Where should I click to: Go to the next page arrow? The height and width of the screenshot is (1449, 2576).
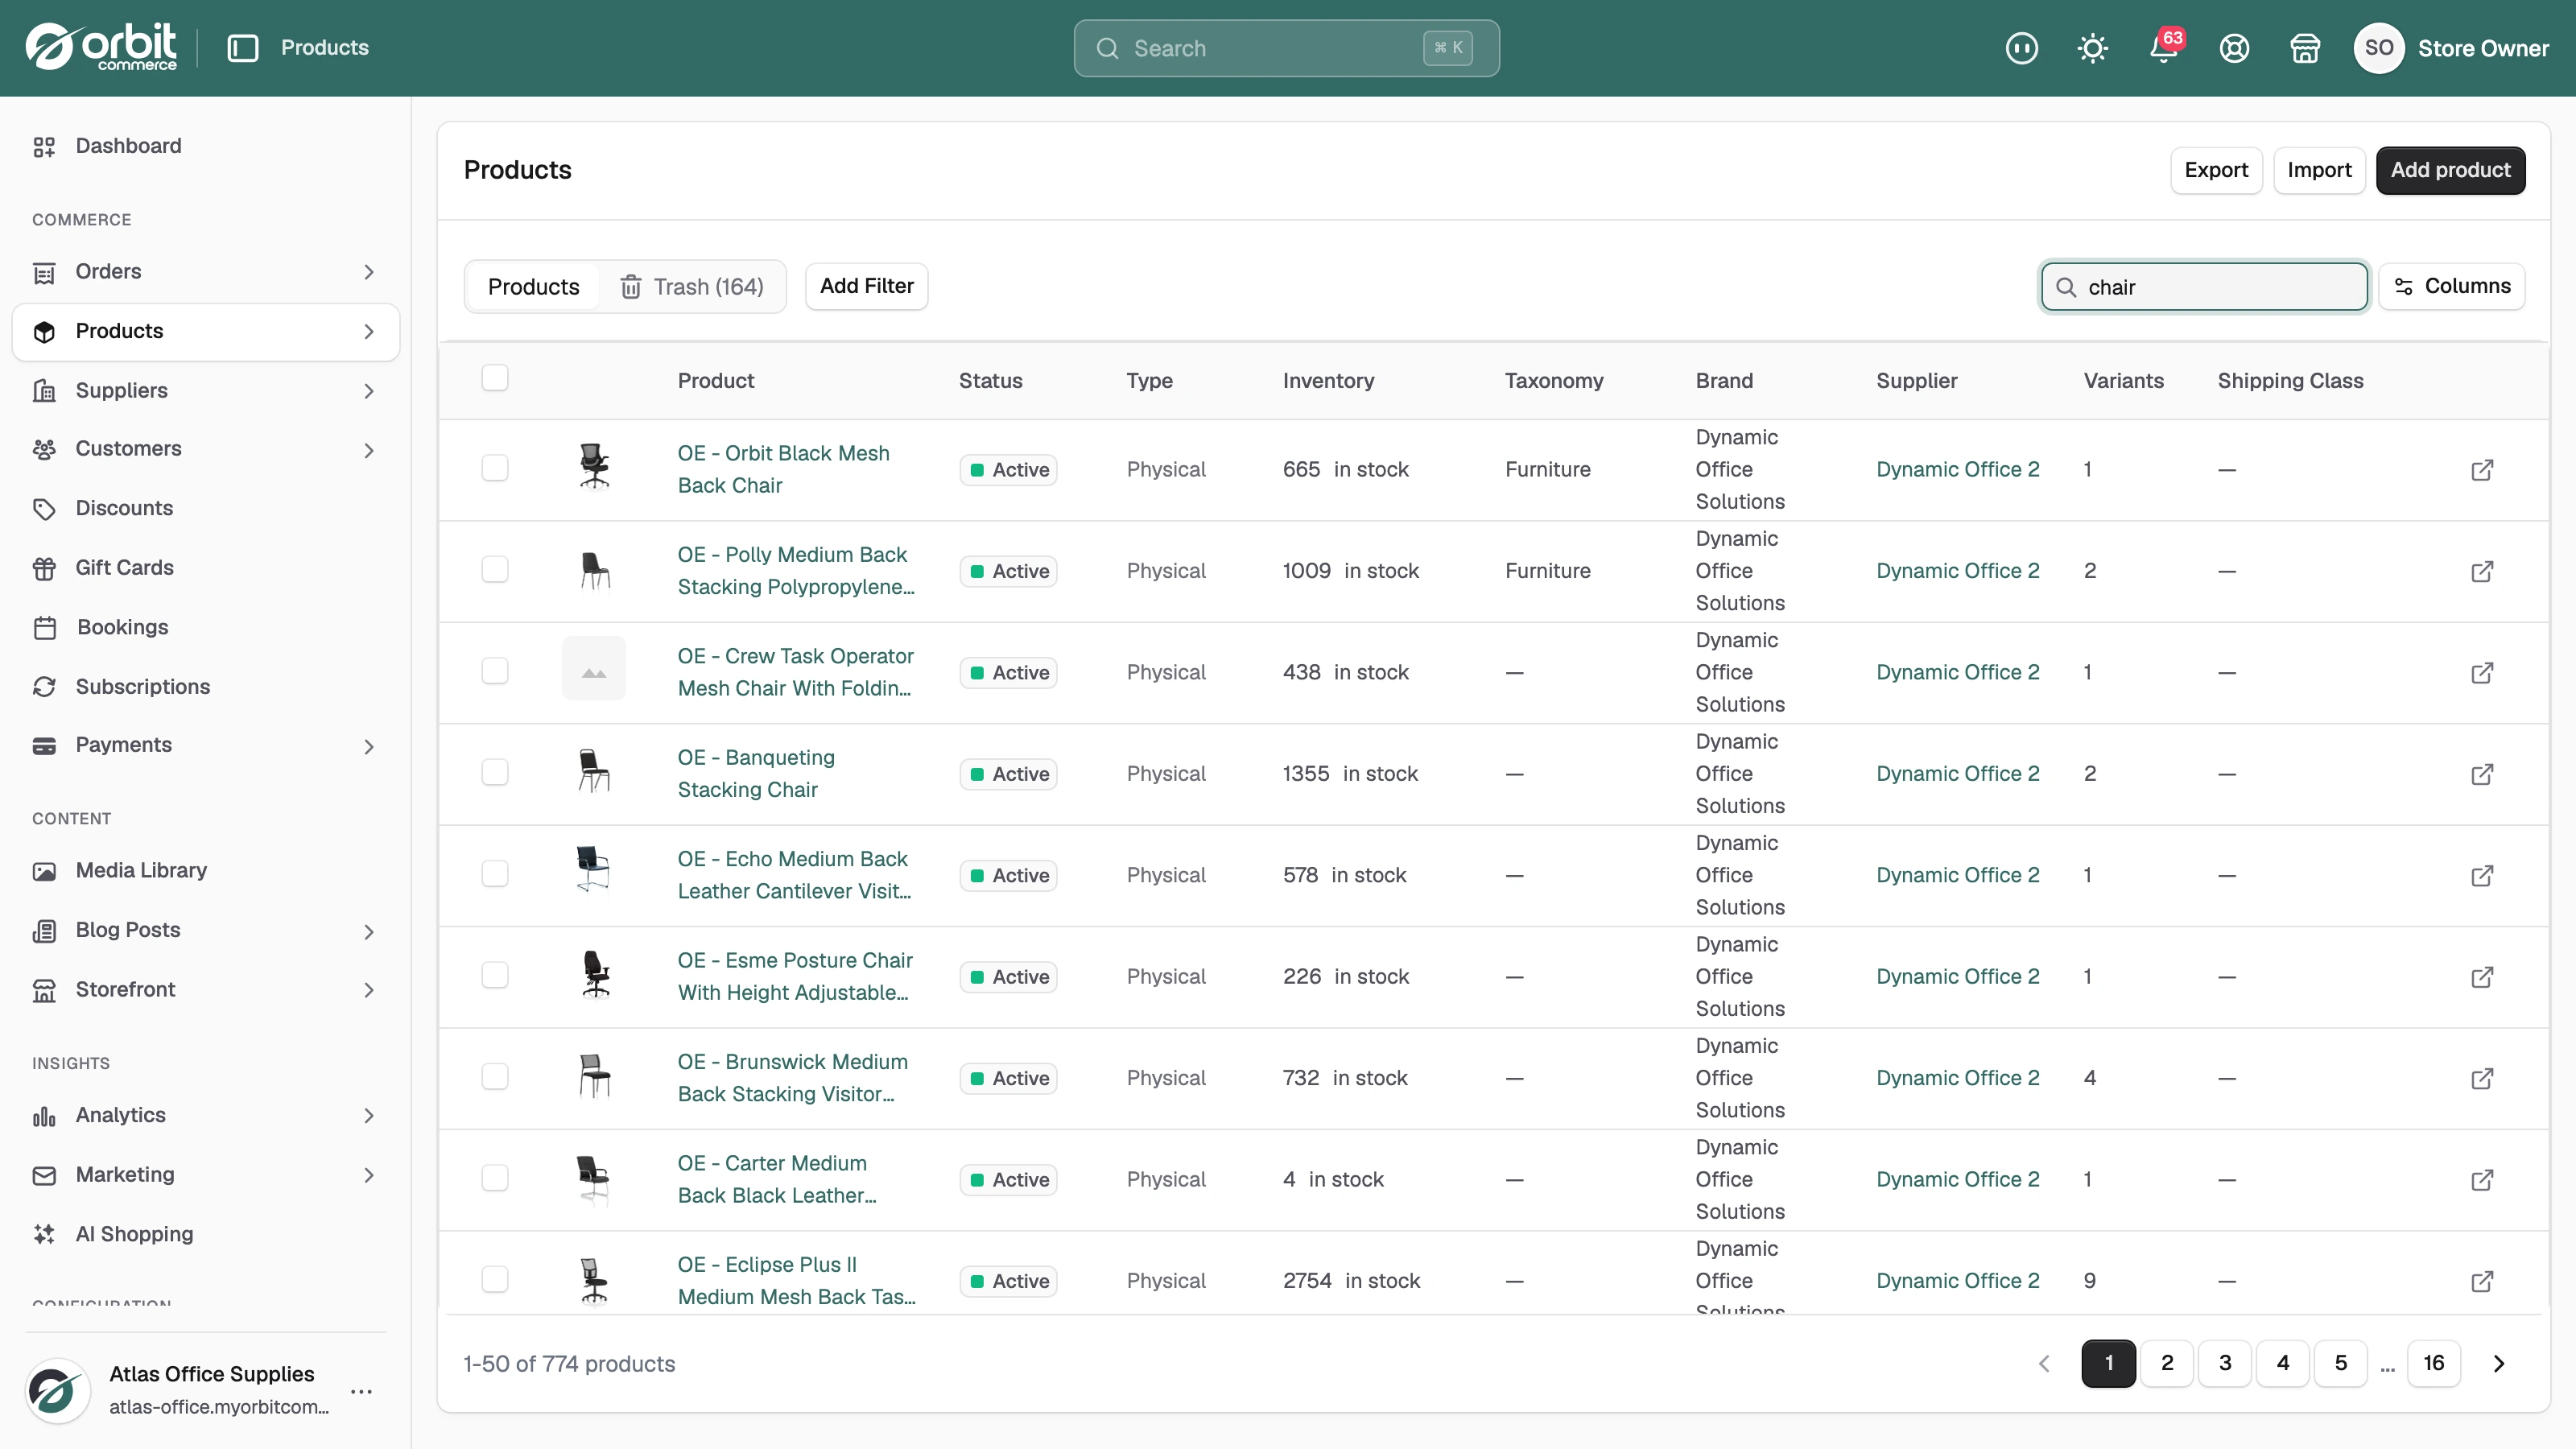pos(2499,1363)
